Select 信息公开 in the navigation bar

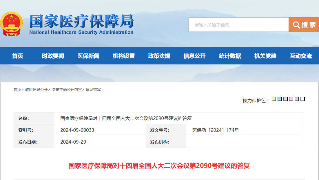click(x=194, y=56)
